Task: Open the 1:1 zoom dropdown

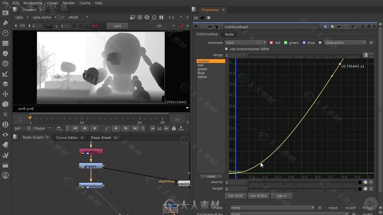Action: pyautogui.click(x=175, y=17)
